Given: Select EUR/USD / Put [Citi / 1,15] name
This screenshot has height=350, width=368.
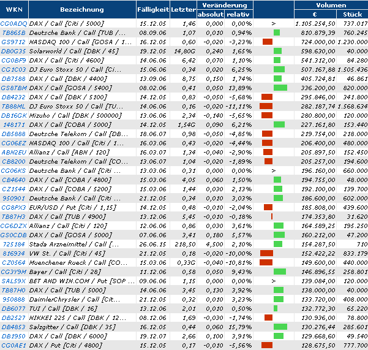Looking at the screenshot, I should 73,207.
